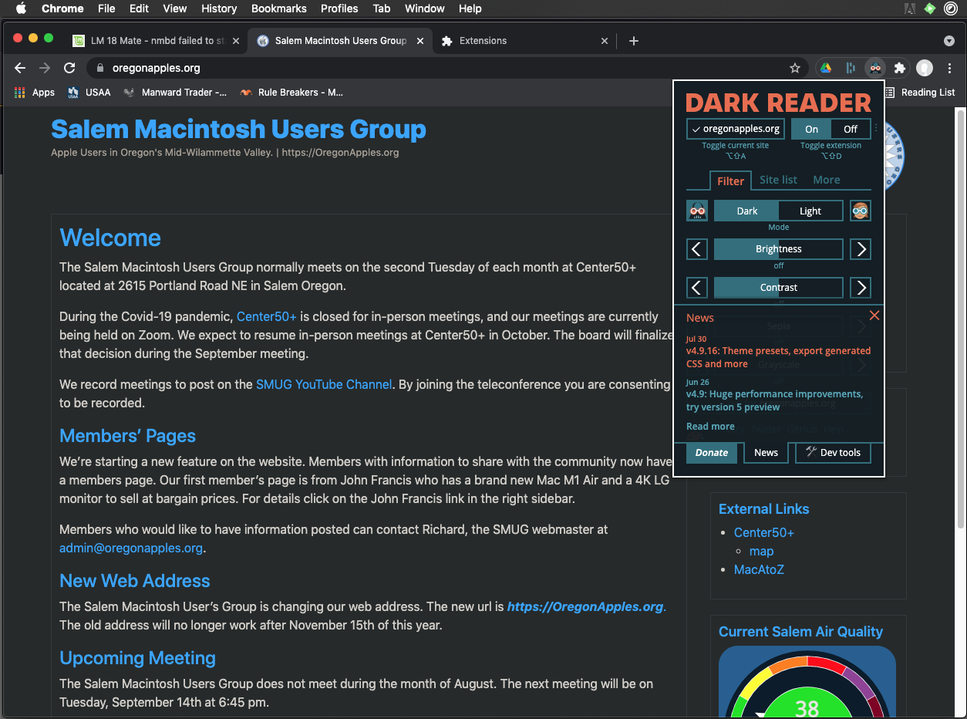The height and width of the screenshot is (719, 967).
Task: Click the vertical bars extension icon
Action: click(x=850, y=68)
